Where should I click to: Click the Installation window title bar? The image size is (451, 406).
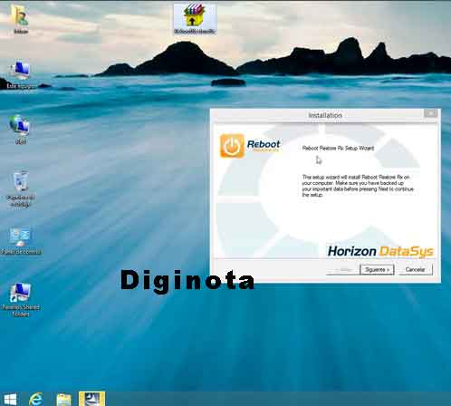pyautogui.click(x=325, y=115)
